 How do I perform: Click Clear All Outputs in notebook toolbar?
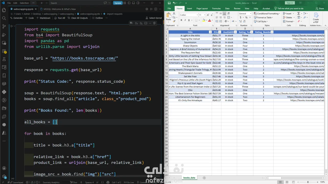click(78, 18)
